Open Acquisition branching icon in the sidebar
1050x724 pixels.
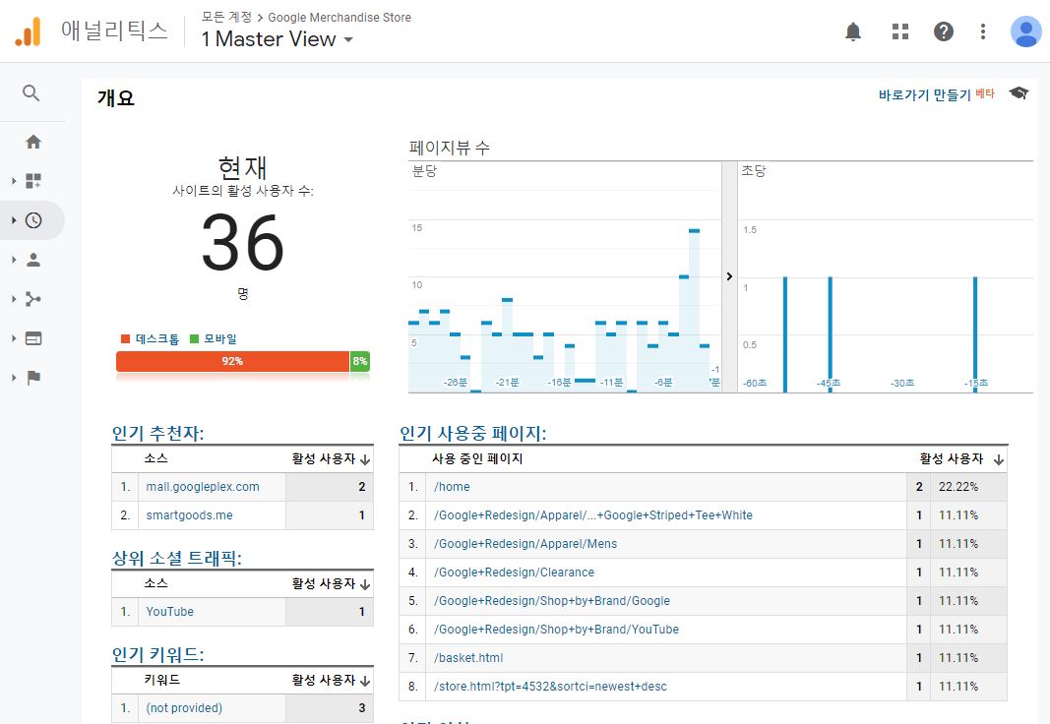pyautogui.click(x=32, y=299)
